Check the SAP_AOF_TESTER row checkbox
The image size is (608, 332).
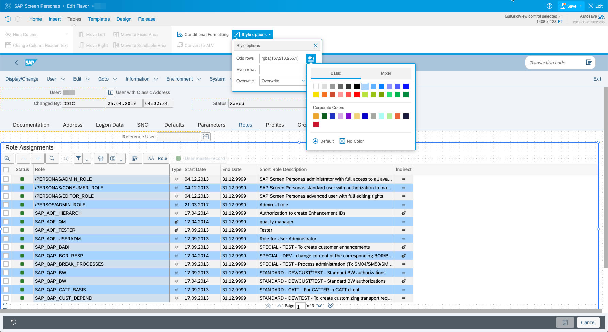pos(6,230)
